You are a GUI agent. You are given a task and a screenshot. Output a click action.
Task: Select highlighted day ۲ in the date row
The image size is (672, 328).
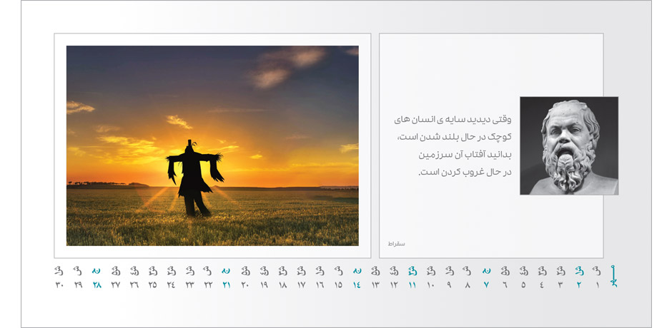579,285
